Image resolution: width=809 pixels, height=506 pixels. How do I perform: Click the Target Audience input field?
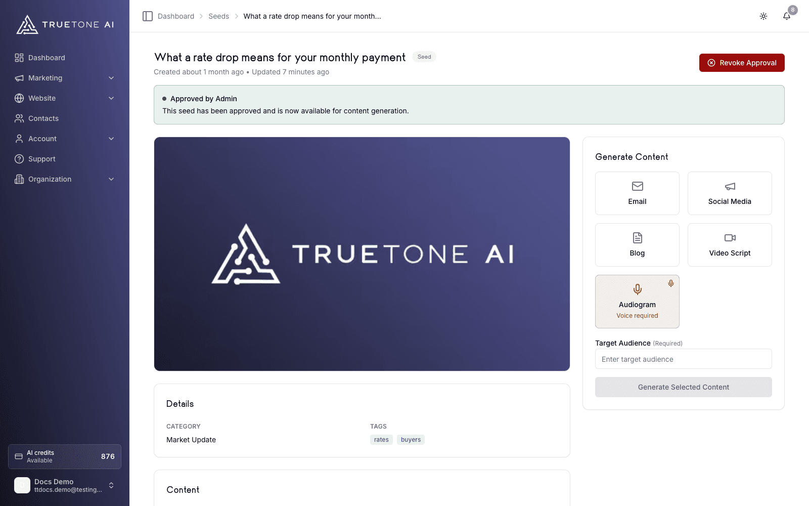684,359
